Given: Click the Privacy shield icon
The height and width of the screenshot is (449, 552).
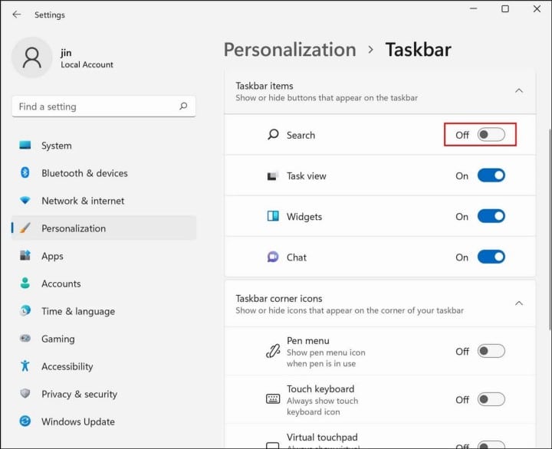Looking at the screenshot, I should [x=25, y=393].
